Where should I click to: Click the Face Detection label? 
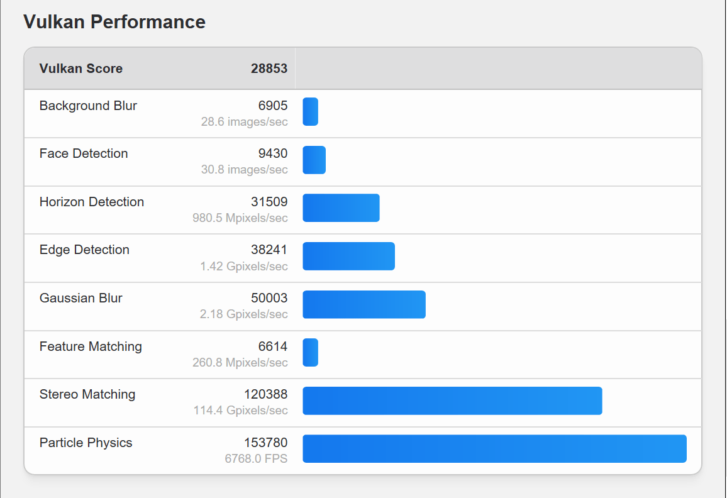tap(84, 153)
